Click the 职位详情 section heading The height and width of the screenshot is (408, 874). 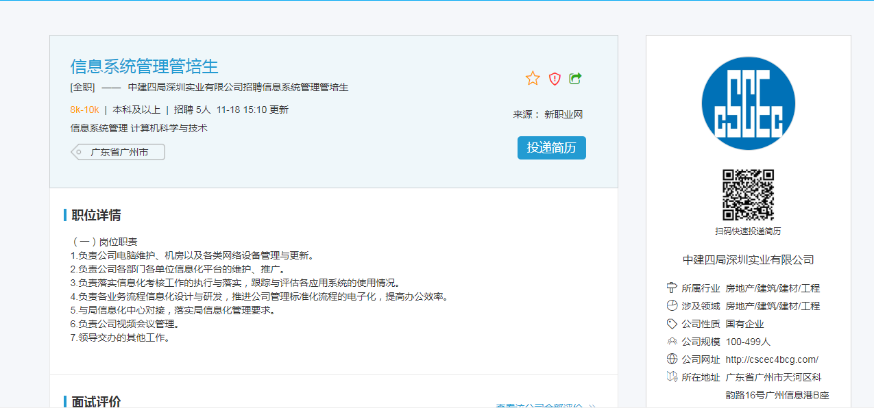[x=96, y=216]
